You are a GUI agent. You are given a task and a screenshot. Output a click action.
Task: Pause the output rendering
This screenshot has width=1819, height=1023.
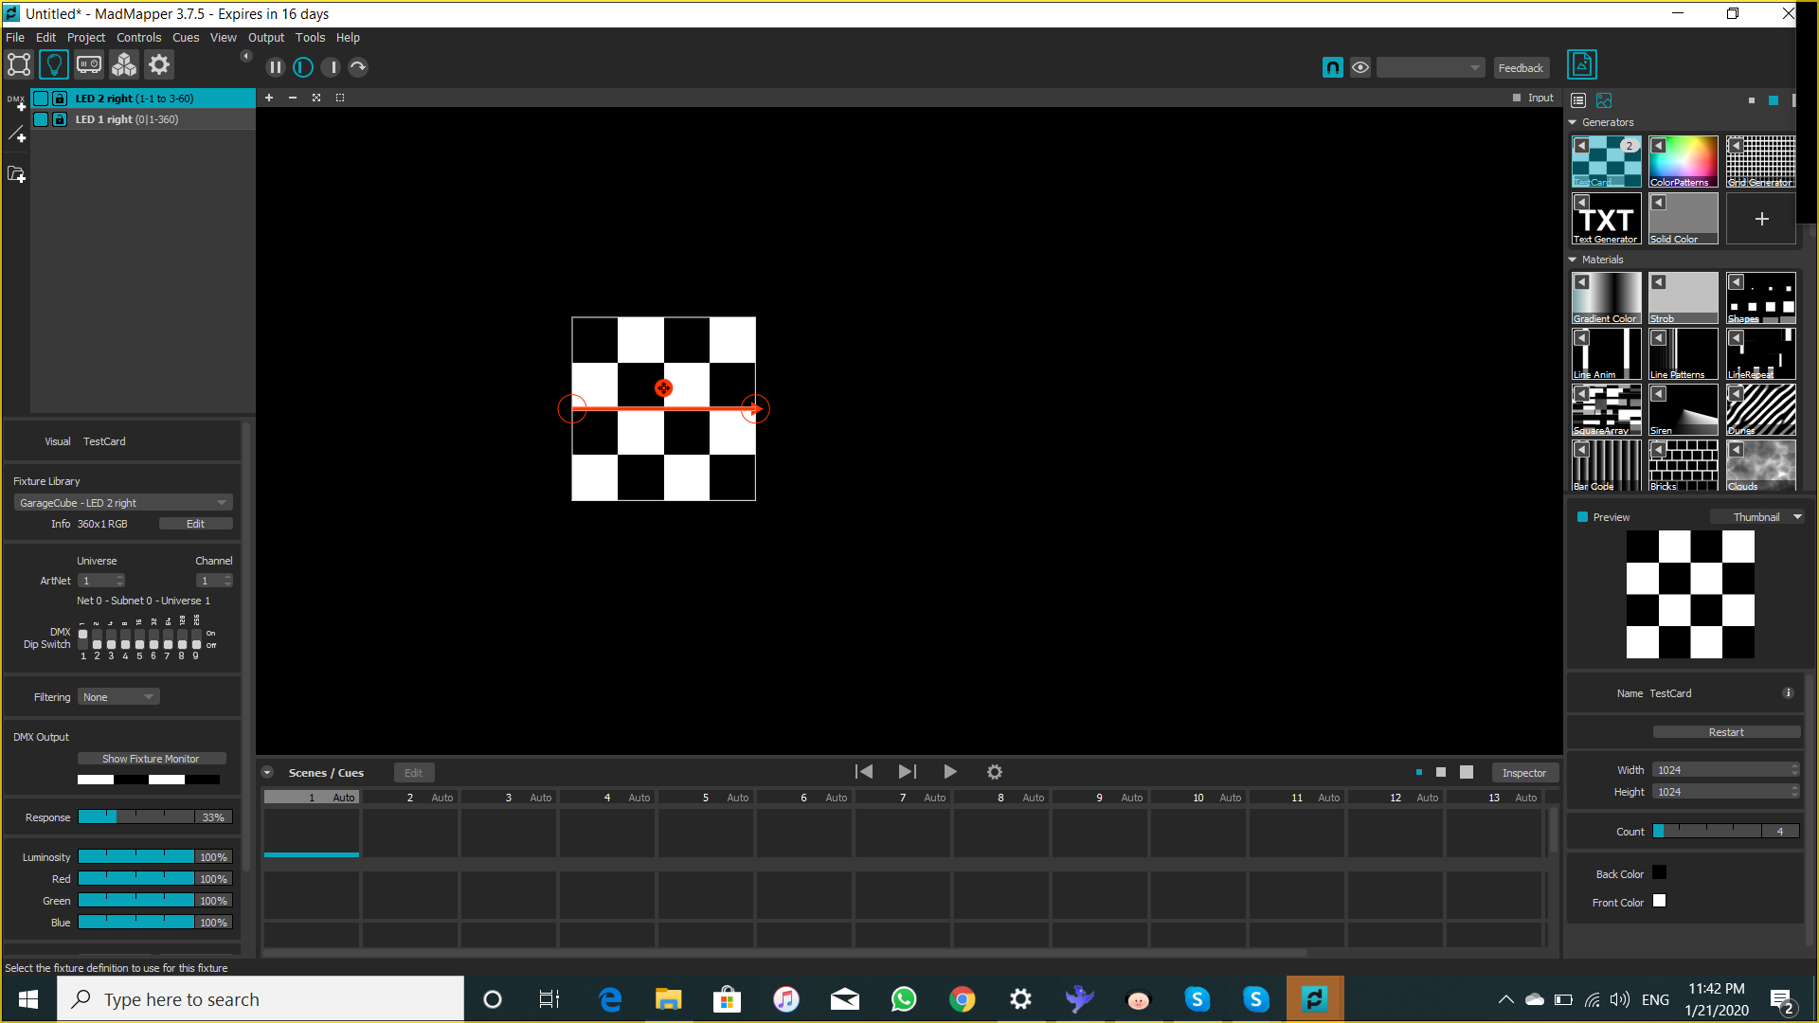pos(276,67)
